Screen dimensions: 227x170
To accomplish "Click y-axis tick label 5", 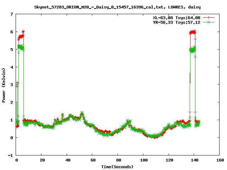I will pos(12,50).
